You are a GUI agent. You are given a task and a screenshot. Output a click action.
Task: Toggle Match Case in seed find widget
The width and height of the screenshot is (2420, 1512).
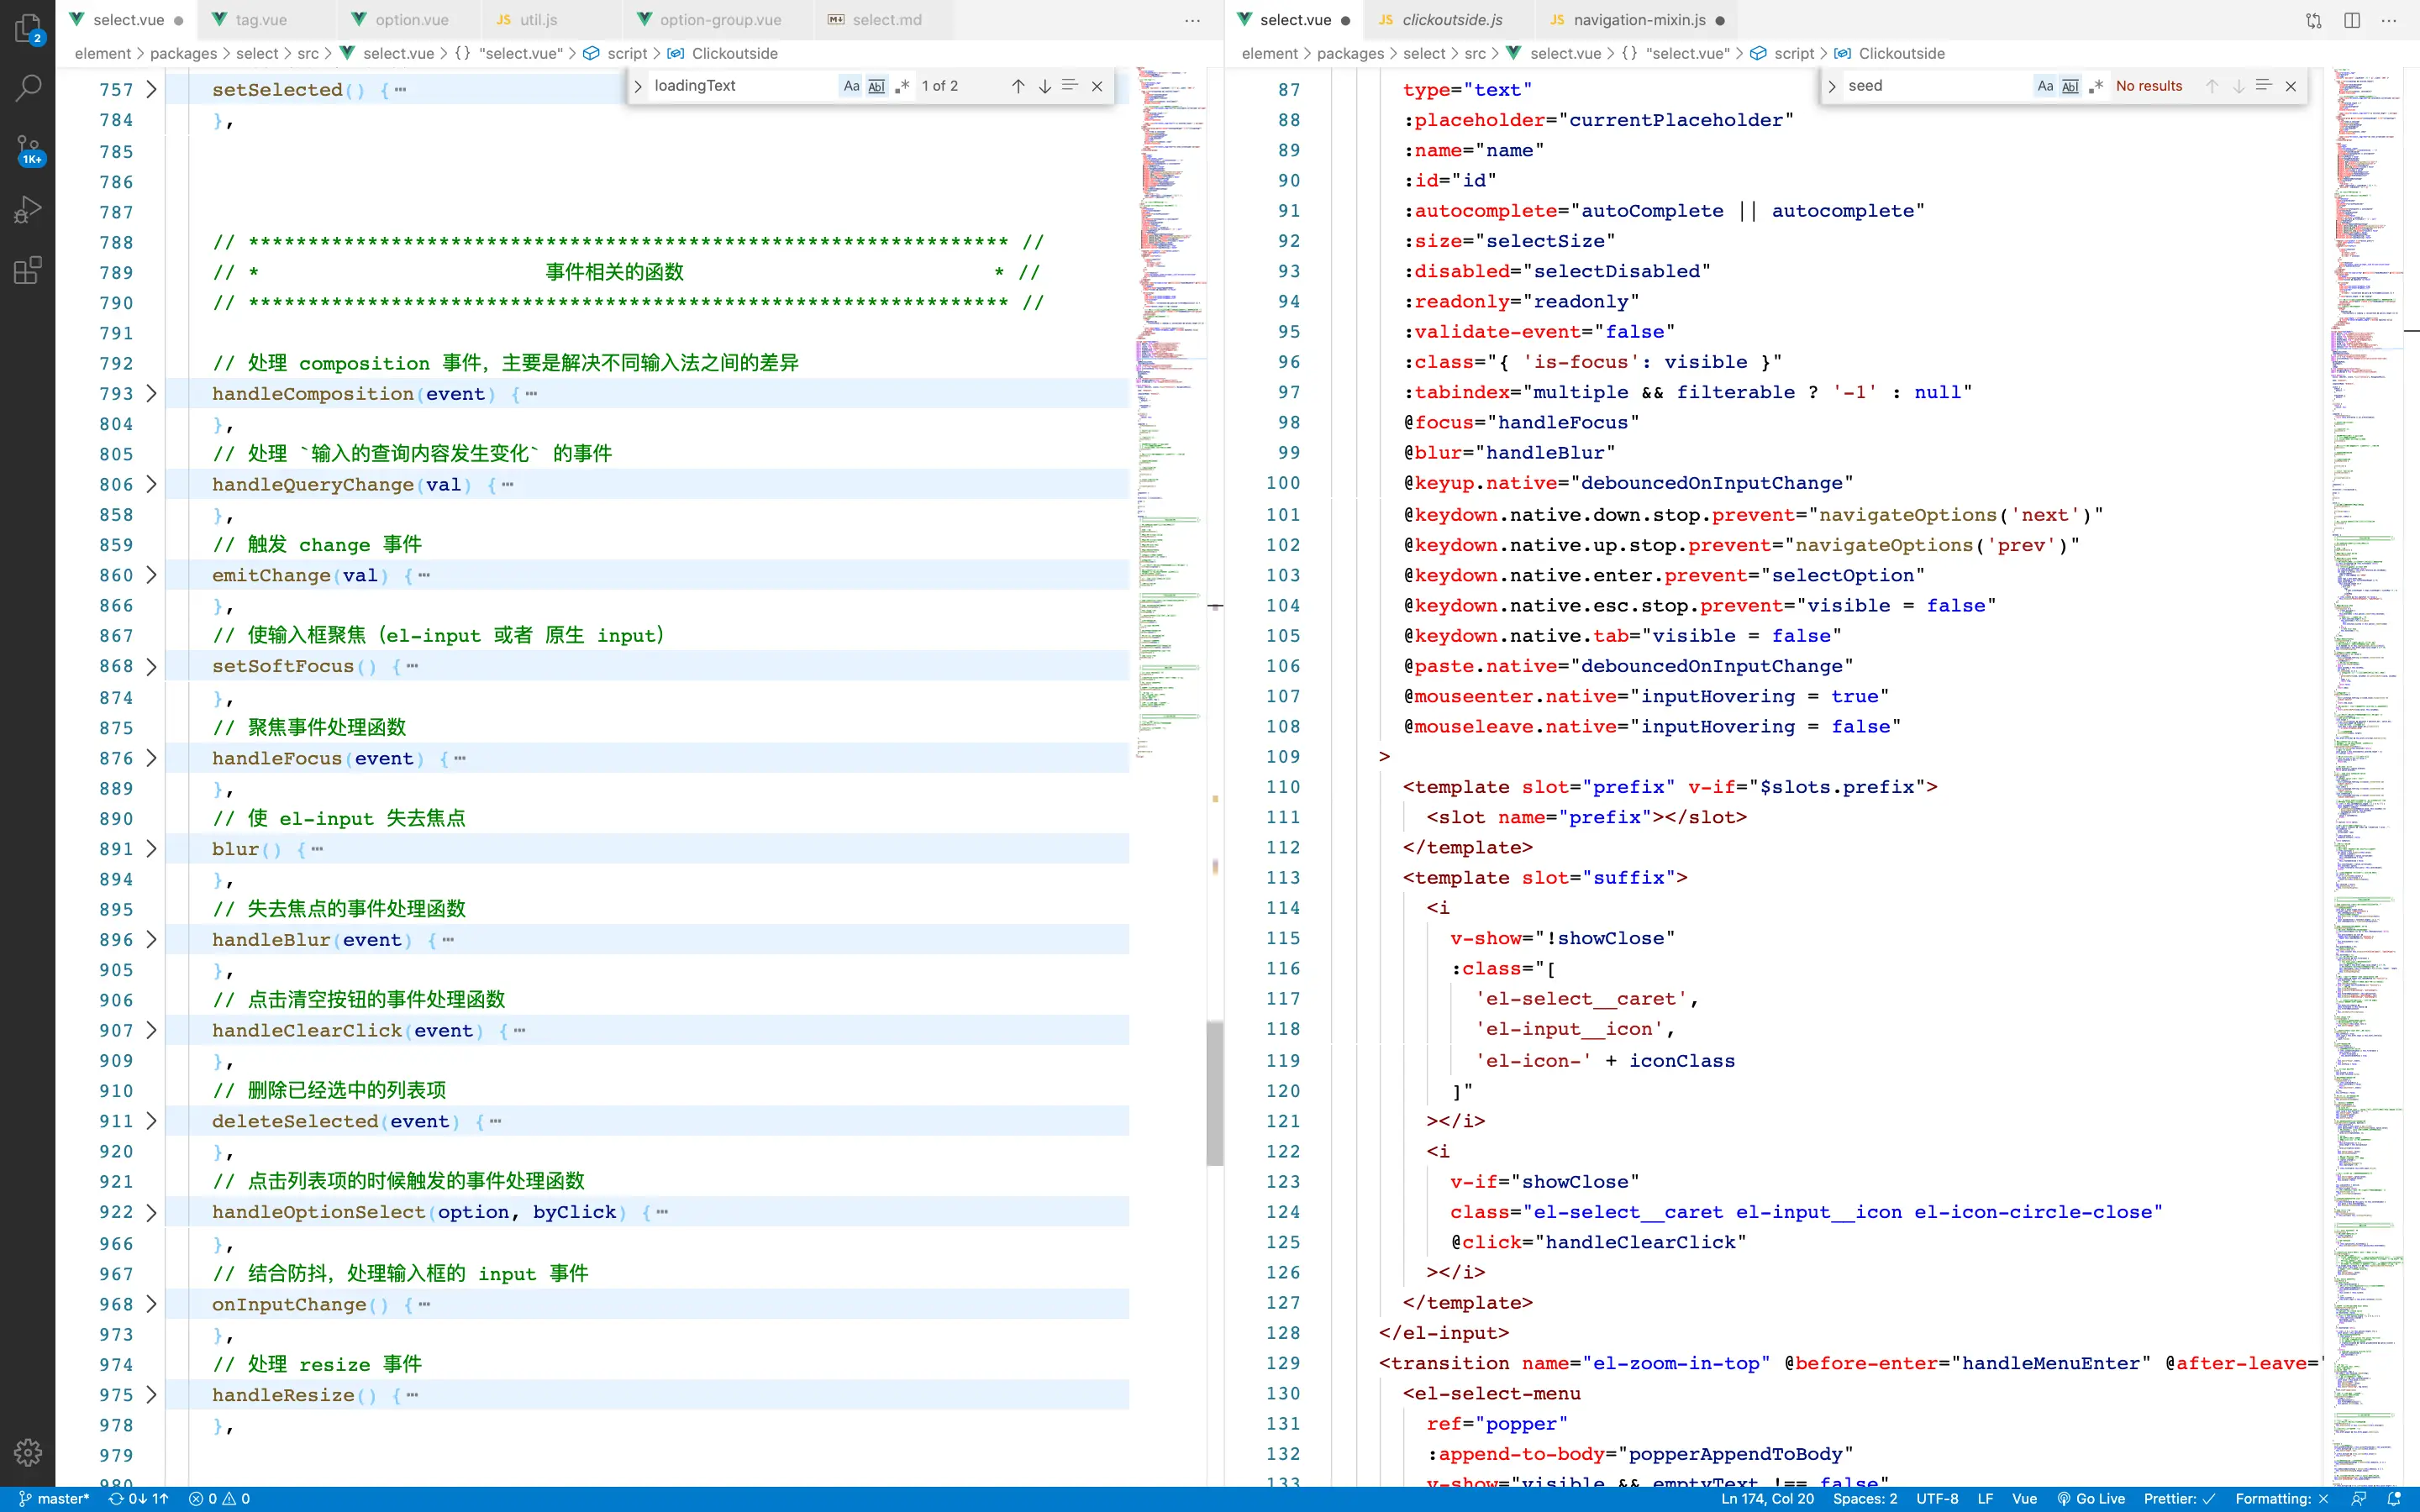point(2045,86)
